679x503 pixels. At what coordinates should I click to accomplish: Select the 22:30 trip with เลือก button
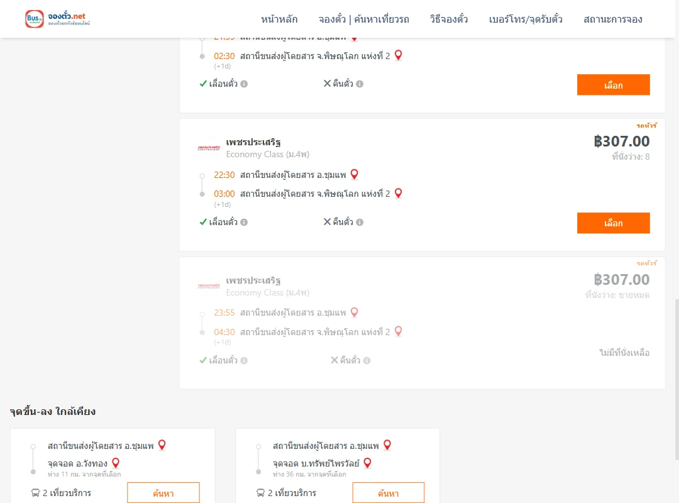point(613,223)
